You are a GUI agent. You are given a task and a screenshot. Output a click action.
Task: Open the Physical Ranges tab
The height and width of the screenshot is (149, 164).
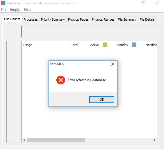pyautogui.click(x=103, y=19)
